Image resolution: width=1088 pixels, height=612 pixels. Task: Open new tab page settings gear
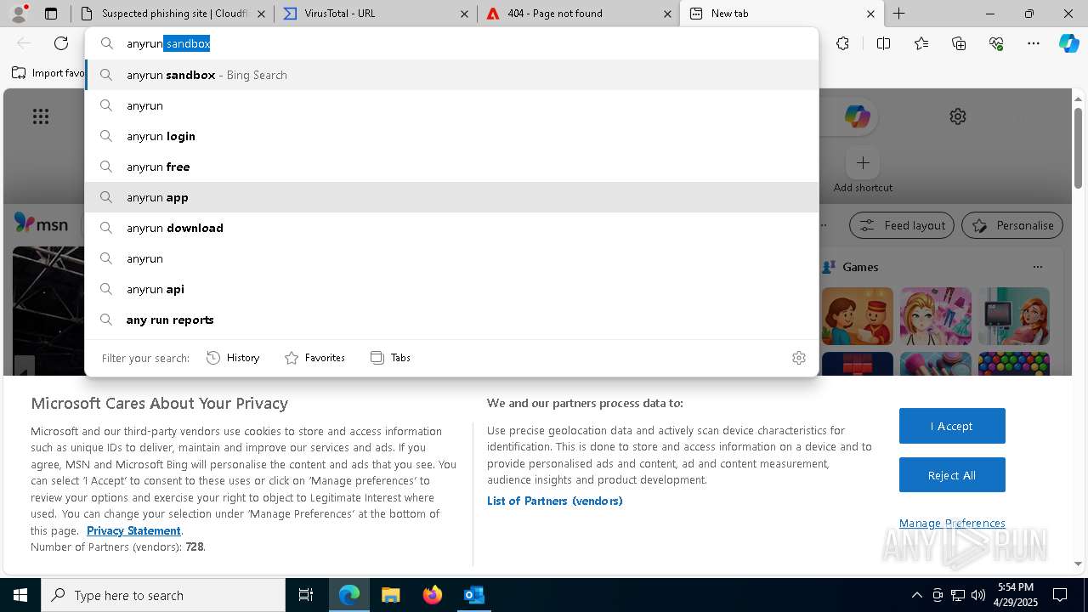(x=958, y=116)
